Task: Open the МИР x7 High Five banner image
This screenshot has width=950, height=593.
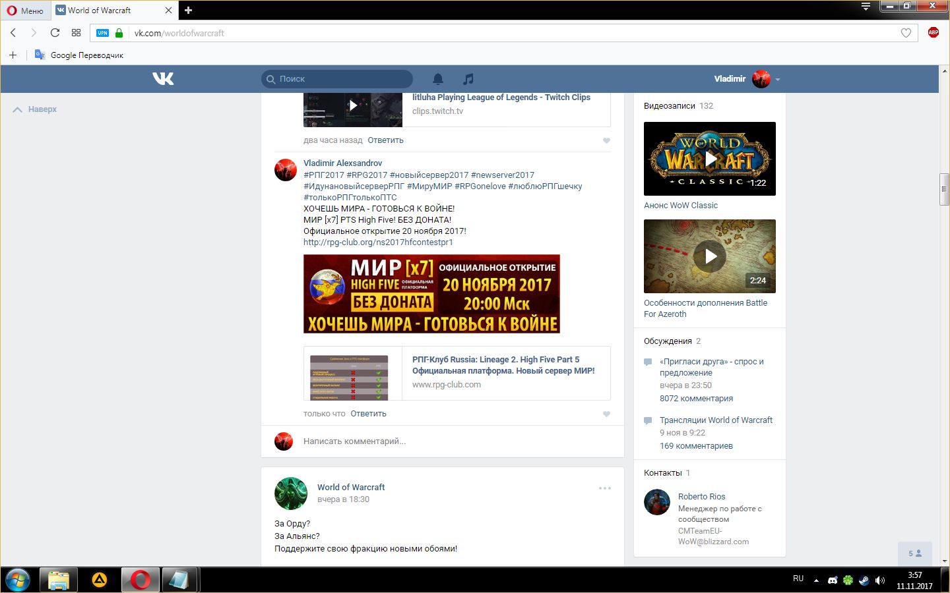Action: [x=431, y=294]
